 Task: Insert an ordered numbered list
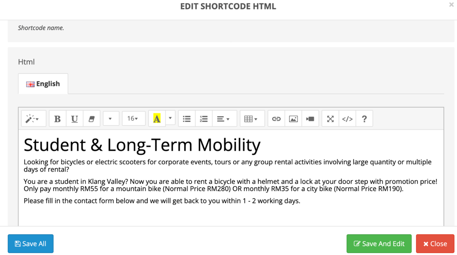tap(204, 119)
